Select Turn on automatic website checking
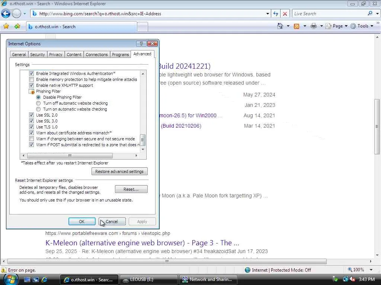 (38, 109)
